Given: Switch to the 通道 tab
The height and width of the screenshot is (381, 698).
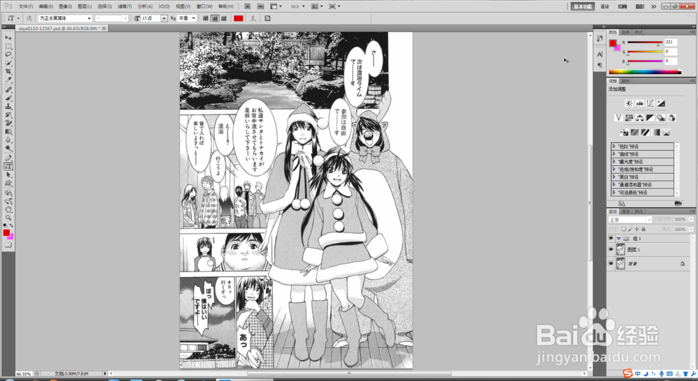Looking at the screenshot, I should (x=625, y=211).
